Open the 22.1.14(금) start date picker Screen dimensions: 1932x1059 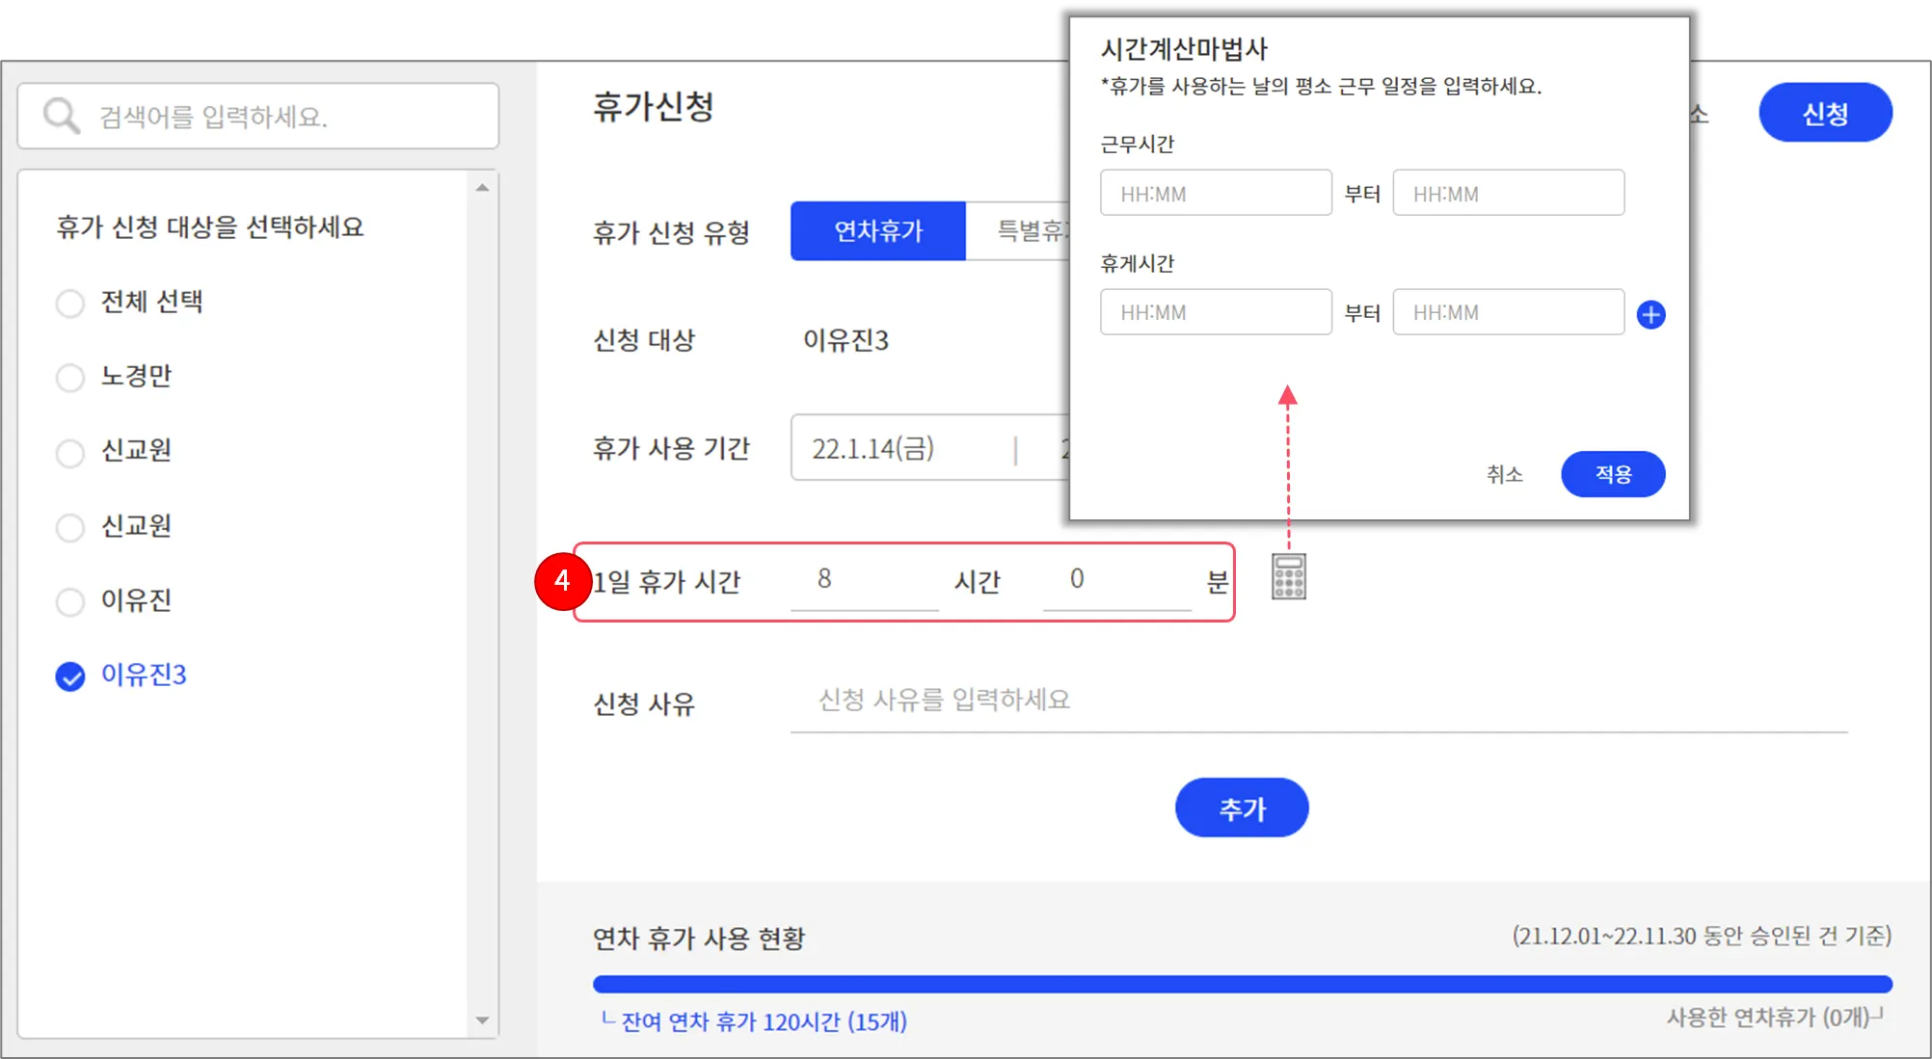click(873, 448)
